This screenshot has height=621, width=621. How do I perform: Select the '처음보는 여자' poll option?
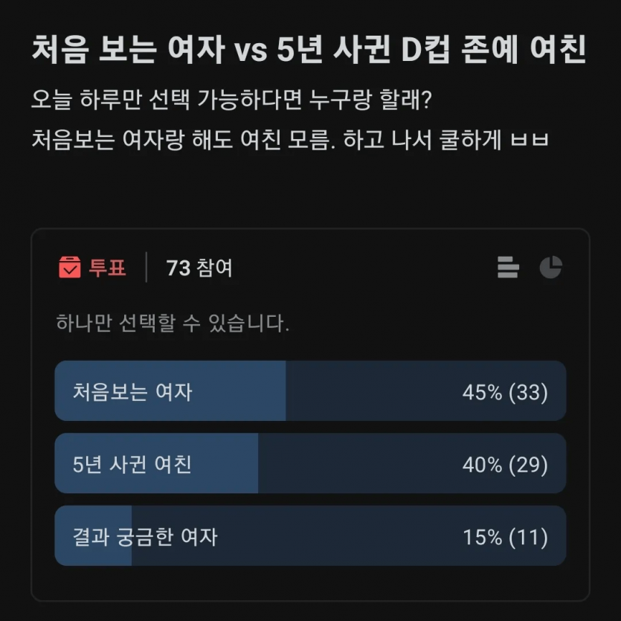click(132, 391)
